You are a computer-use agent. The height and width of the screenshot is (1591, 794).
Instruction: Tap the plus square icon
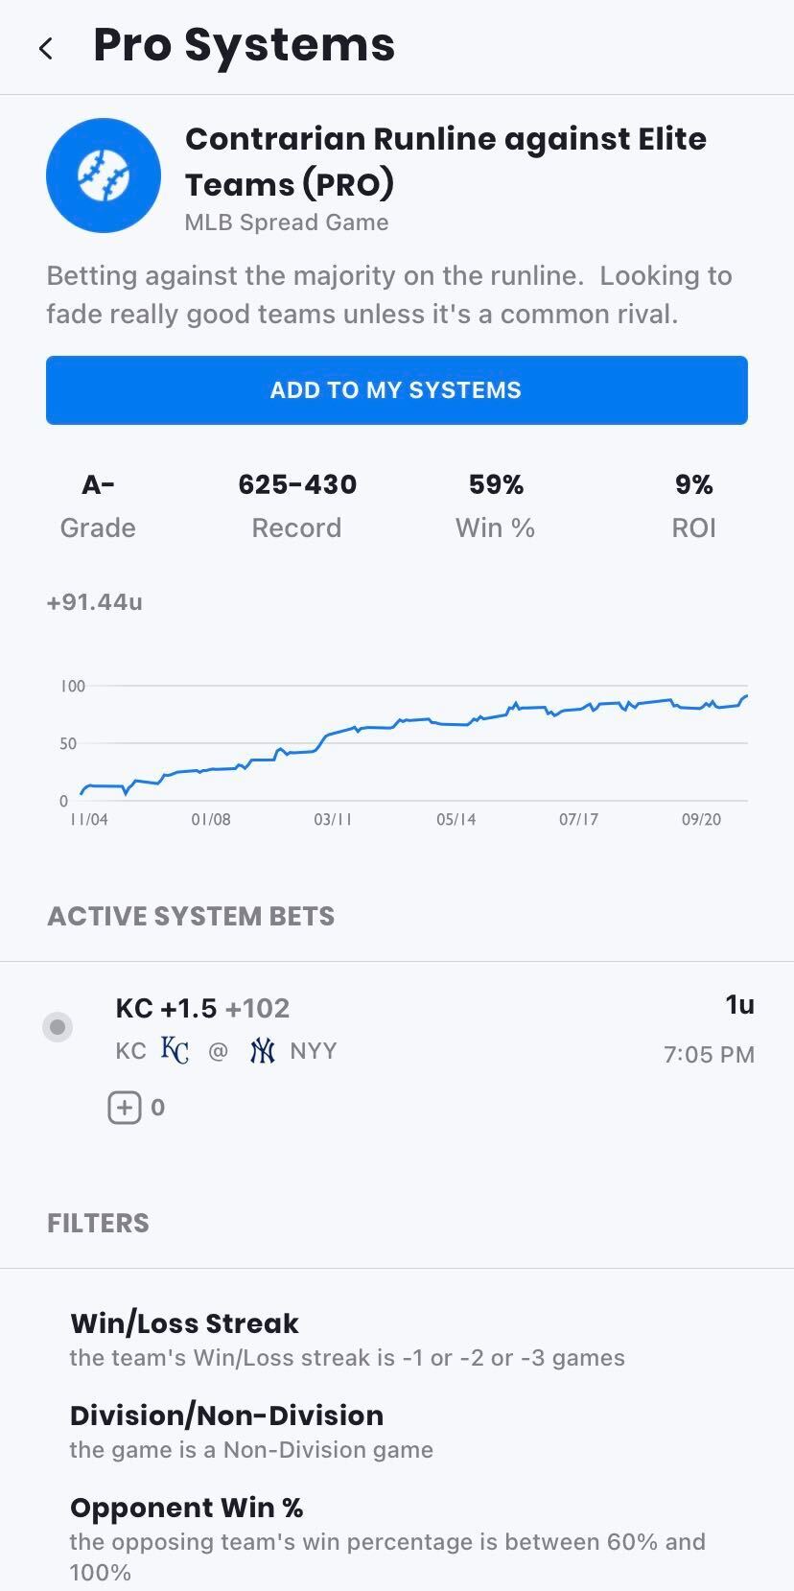[125, 1108]
